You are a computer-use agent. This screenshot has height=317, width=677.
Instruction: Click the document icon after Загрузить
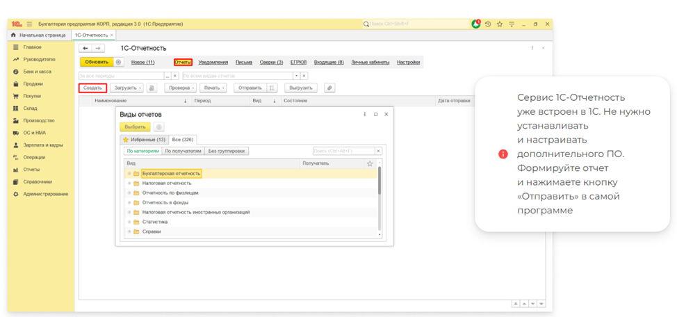[152, 88]
